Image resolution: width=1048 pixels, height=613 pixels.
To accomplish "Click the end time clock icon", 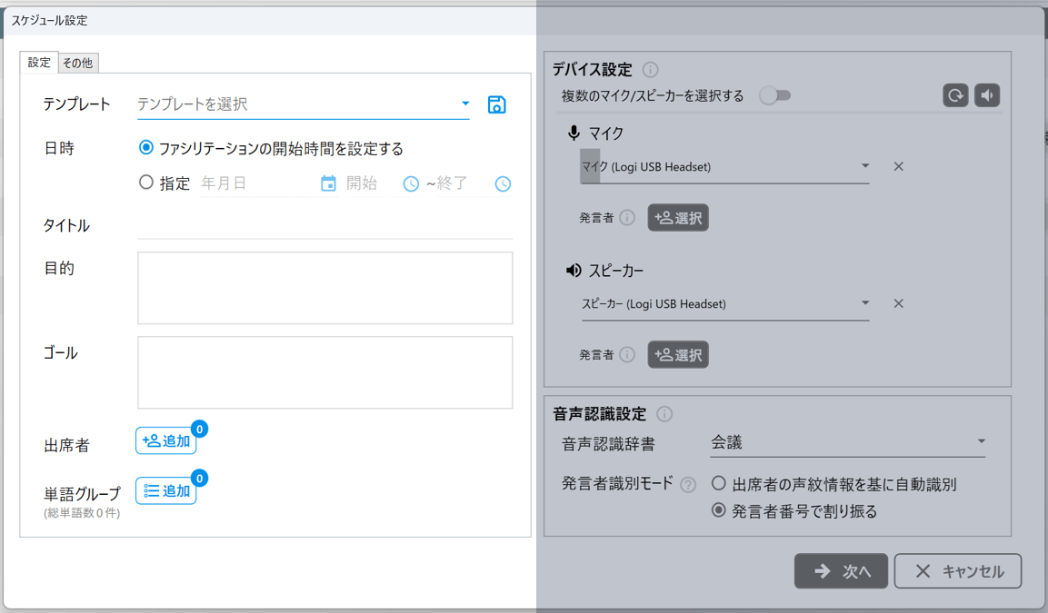I will point(503,183).
